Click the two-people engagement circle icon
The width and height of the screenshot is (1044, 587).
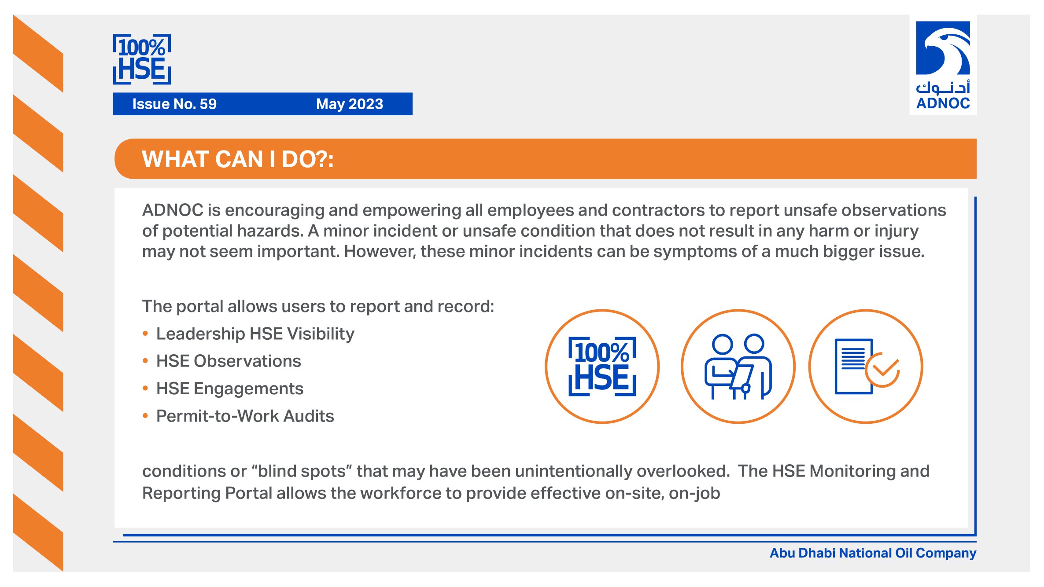point(738,367)
